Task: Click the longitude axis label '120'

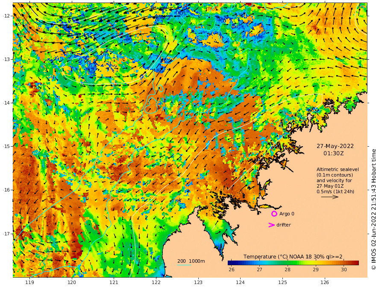Action: click(72, 283)
